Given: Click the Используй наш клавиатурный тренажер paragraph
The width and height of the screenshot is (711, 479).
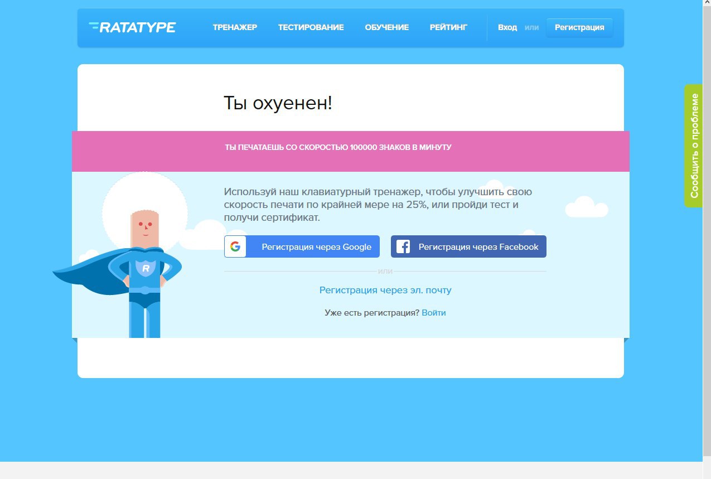Looking at the screenshot, I should click(378, 205).
